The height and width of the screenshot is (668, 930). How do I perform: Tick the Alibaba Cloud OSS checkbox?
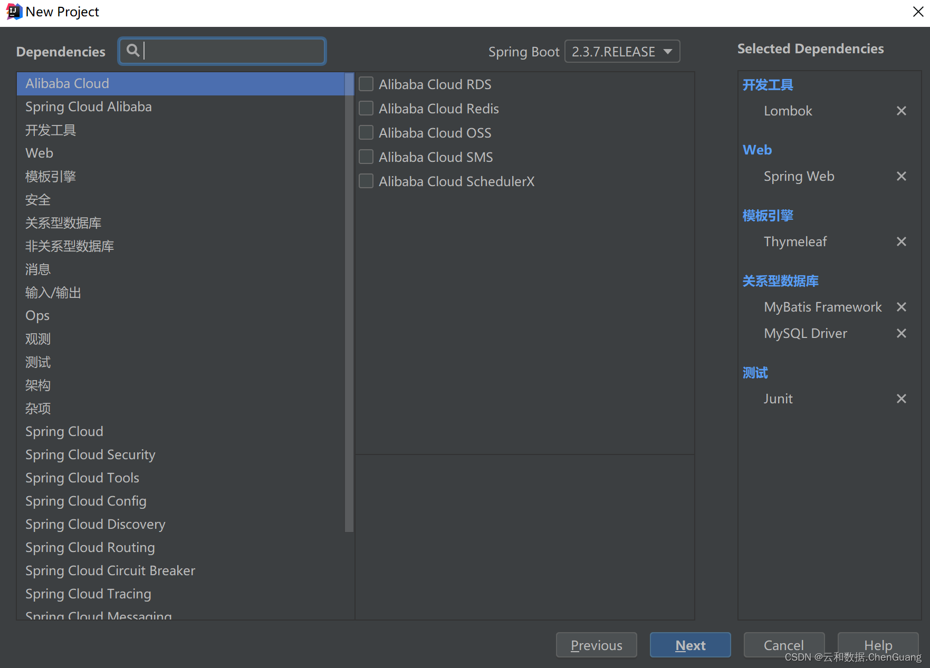(x=366, y=133)
